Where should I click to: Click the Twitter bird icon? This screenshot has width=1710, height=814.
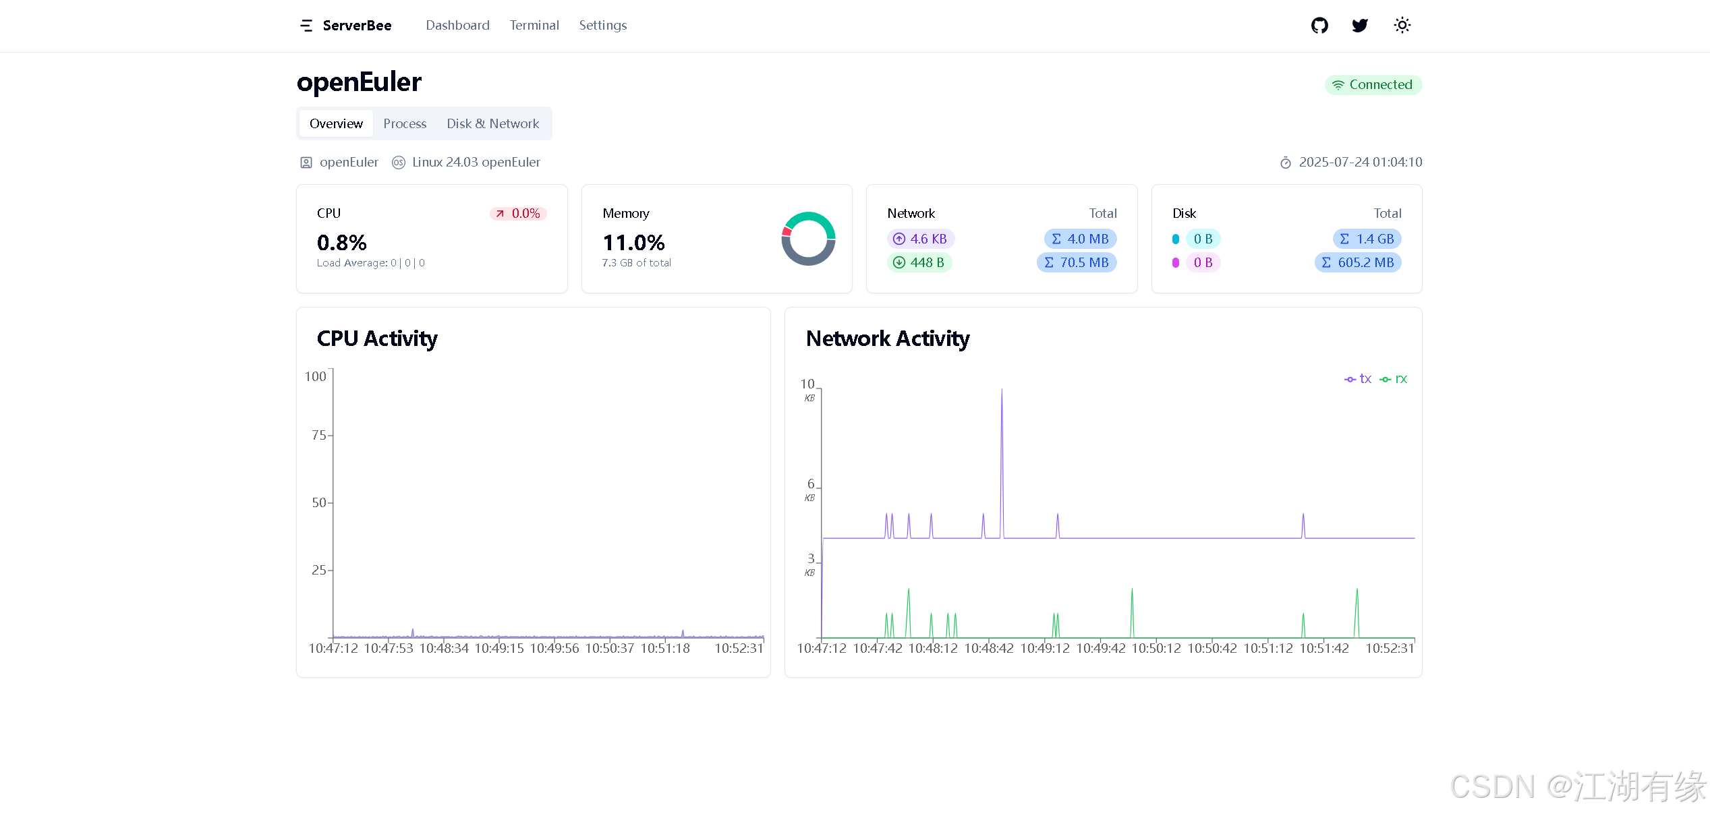[1360, 26]
